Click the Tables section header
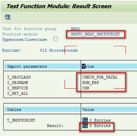The height and width of the screenshot is (136, 137). pyautogui.click(x=14, y=110)
